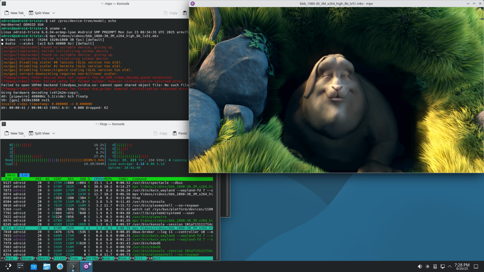Toggle Show Desktop at the panel edge

[476, 267]
